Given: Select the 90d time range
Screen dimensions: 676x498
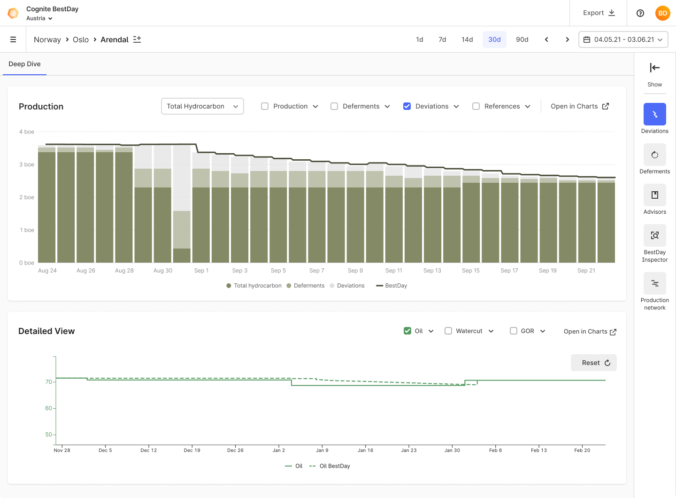Looking at the screenshot, I should click(x=522, y=39).
